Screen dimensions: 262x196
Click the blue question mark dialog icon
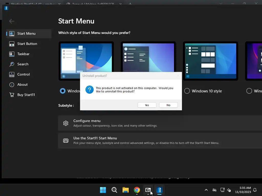[90, 90]
